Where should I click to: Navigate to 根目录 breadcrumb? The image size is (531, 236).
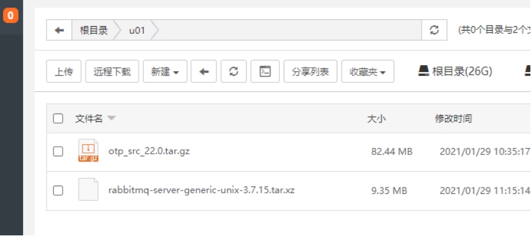point(94,31)
